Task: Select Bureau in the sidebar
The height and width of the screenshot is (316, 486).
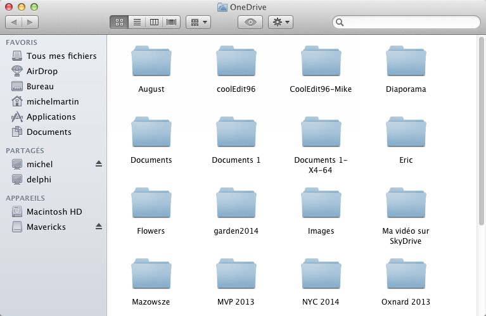Action: coord(40,86)
